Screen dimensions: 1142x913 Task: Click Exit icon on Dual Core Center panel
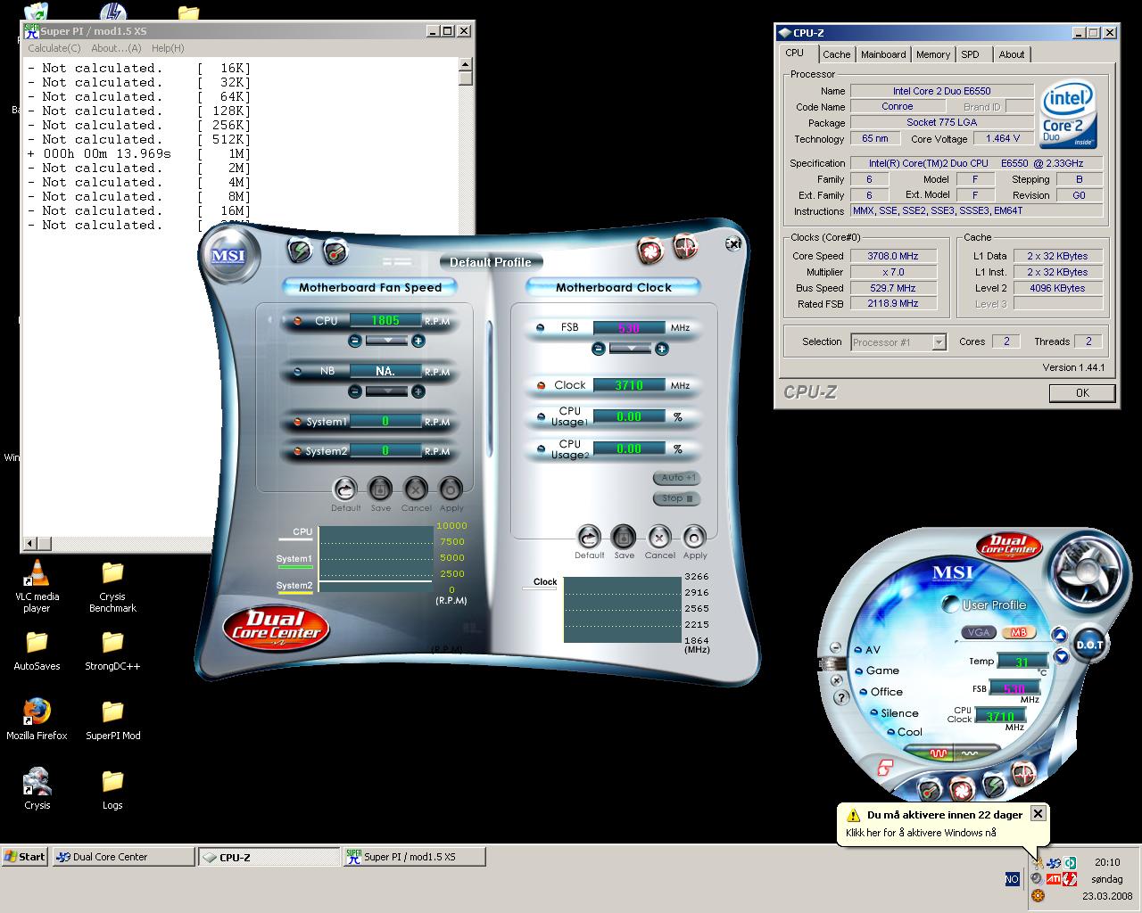(732, 243)
